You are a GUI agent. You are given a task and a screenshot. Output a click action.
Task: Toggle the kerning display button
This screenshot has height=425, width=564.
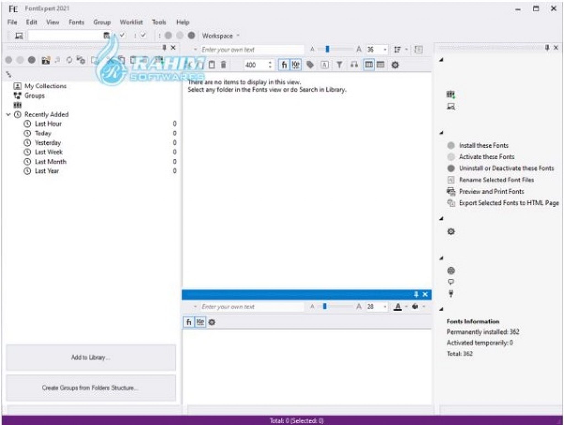point(295,65)
